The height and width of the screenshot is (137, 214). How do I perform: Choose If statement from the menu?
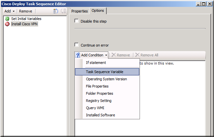(x=107, y=63)
